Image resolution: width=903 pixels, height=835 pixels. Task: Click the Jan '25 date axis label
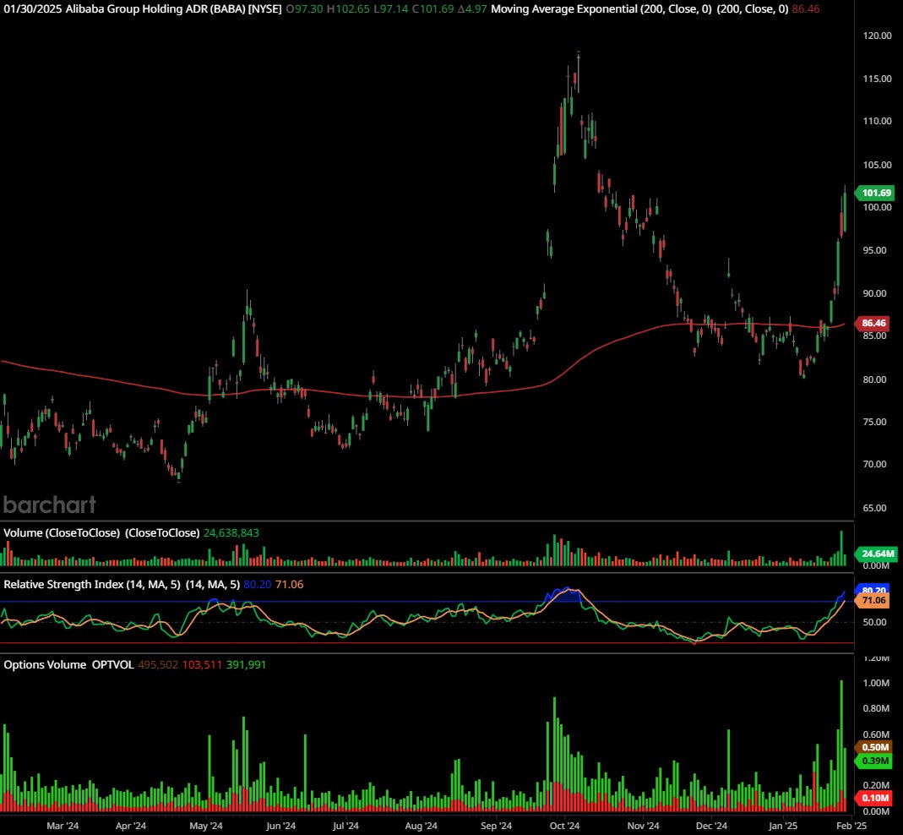[x=783, y=826]
